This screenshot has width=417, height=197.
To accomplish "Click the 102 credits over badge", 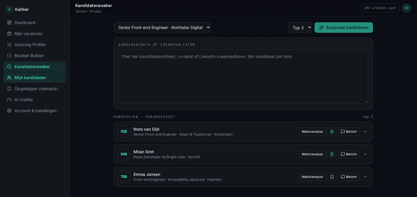I will point(380,8).
